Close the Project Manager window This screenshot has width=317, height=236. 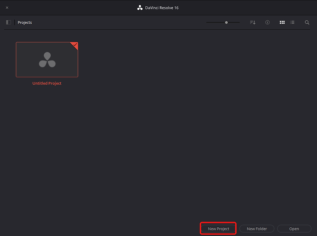[x=7, y=8]
